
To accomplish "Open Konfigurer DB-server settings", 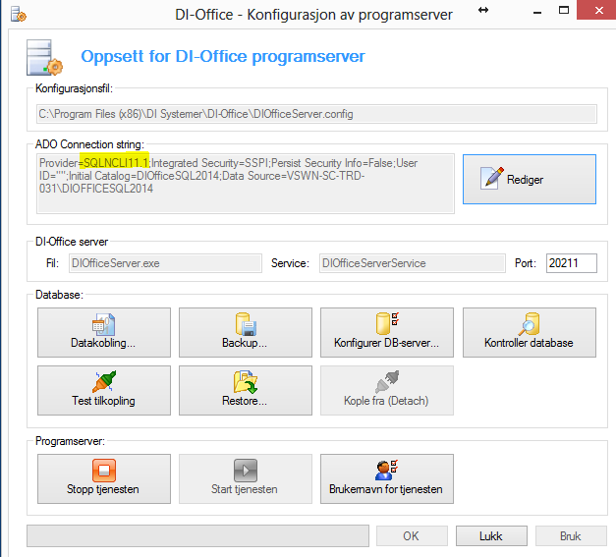I will 387,332.
